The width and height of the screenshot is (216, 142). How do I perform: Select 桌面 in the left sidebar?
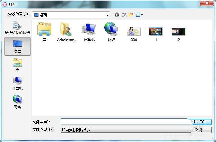click(17, 47)
